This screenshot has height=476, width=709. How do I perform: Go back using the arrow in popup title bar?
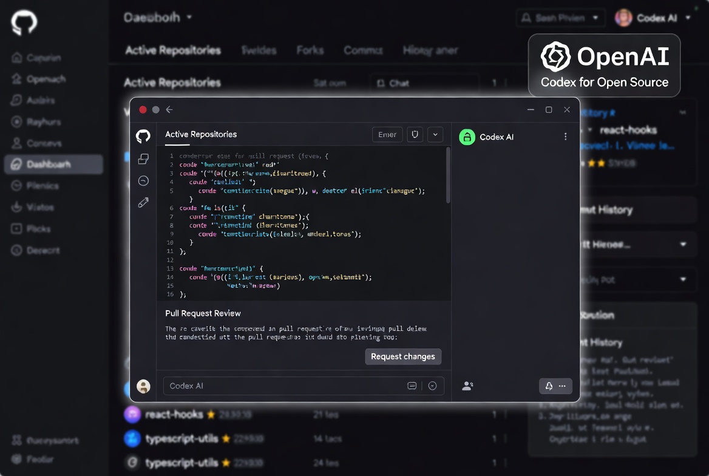(169, 109)
